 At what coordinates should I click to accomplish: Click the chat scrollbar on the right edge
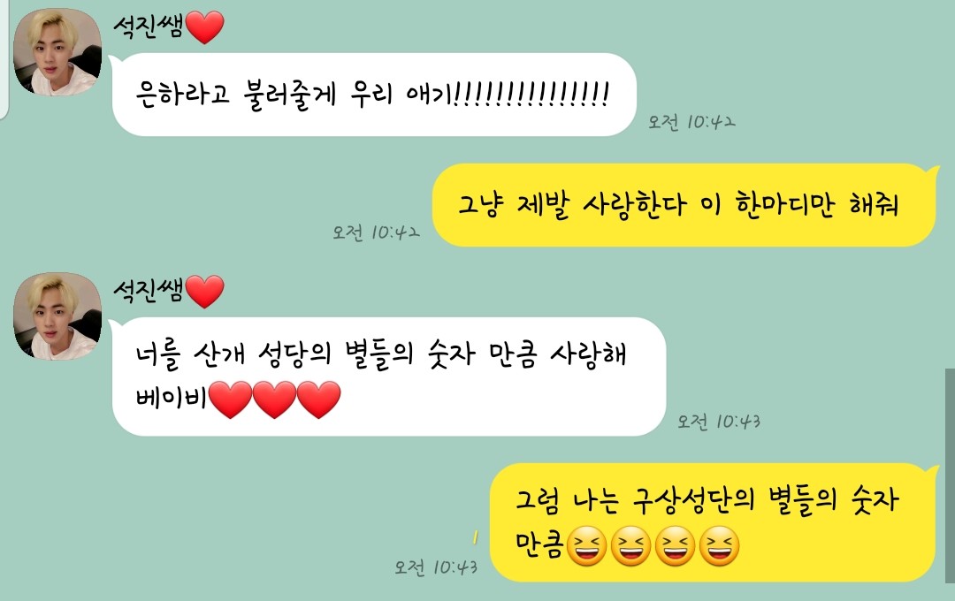(950, 475)
